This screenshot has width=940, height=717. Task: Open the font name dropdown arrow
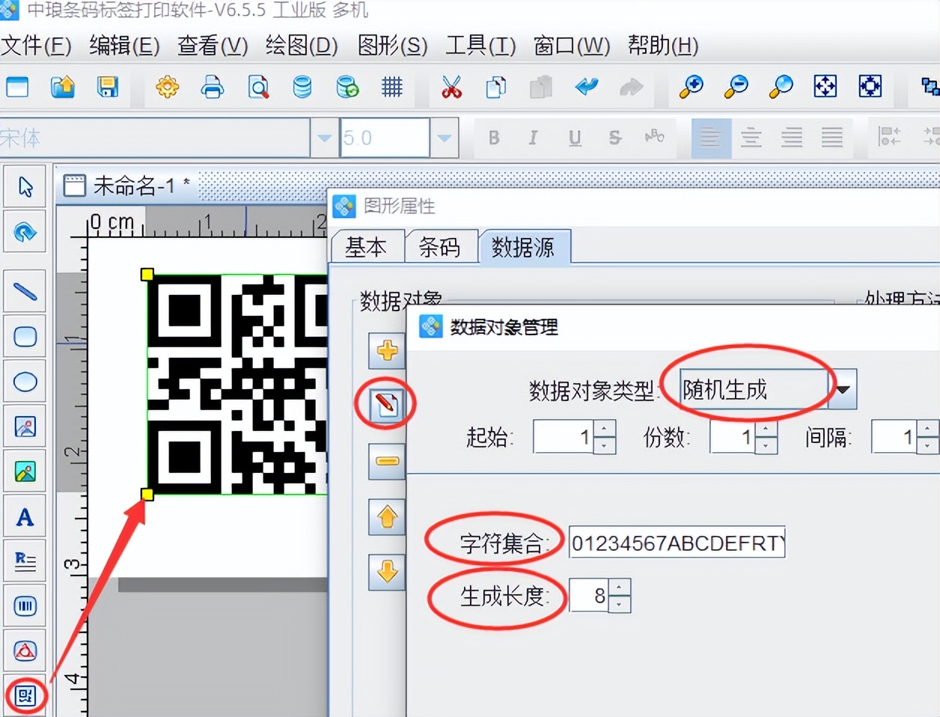pyautogui.click(x=325, y=138)
